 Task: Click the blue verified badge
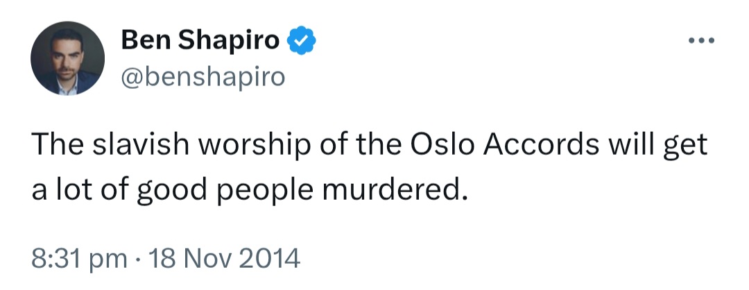point(301,41)
